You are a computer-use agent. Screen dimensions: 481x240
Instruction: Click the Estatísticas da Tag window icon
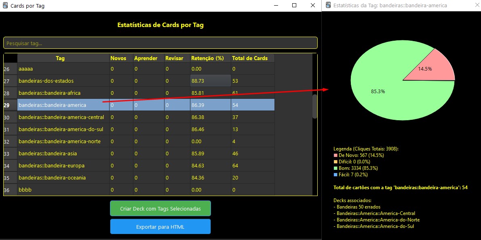tap(327, 6)
